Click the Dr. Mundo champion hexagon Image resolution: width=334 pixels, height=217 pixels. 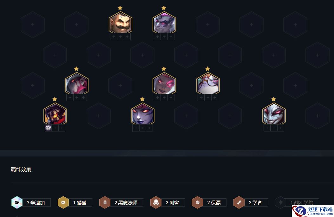tap(164, 22)
